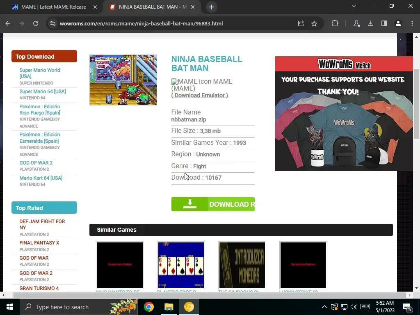Open Pokémon Edición Esmeralda link

40,138
